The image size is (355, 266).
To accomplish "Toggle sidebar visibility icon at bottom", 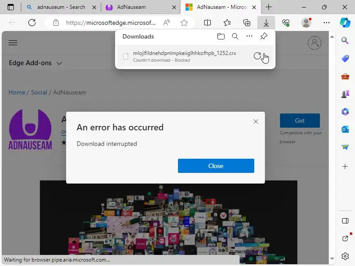I will 345,221.
